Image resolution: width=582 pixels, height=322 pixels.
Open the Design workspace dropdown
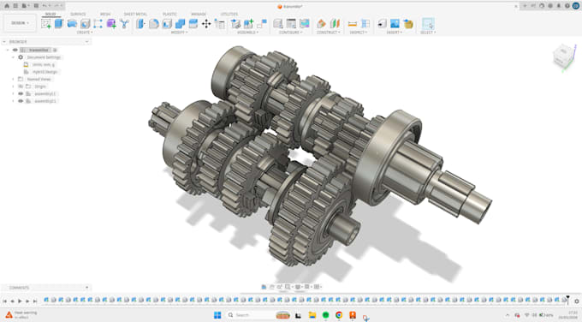coord(20,23)
